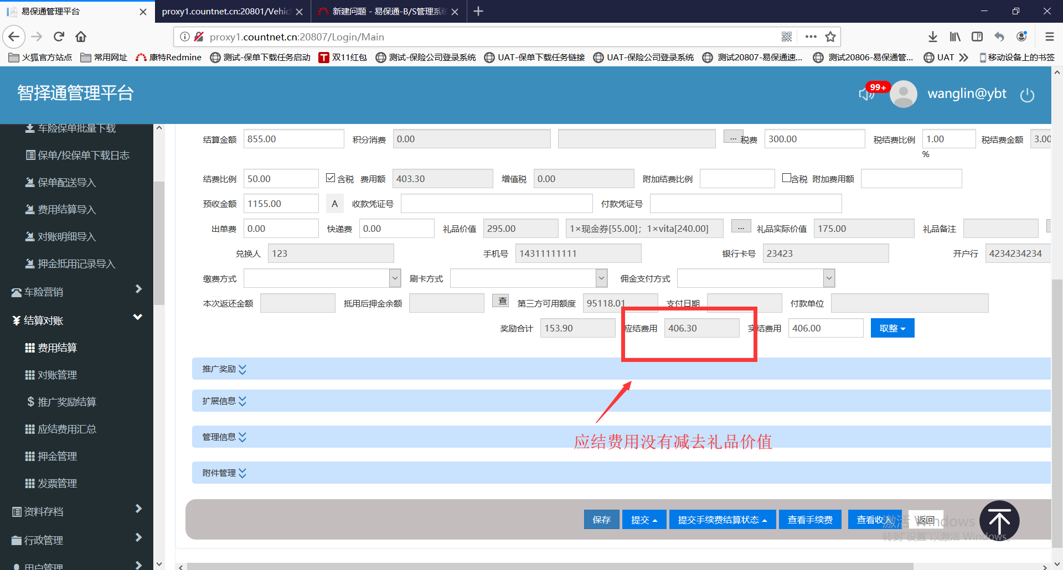1063x570 pixels.
Task: Bookmark this page with star icon
Action: coord(830,37)
